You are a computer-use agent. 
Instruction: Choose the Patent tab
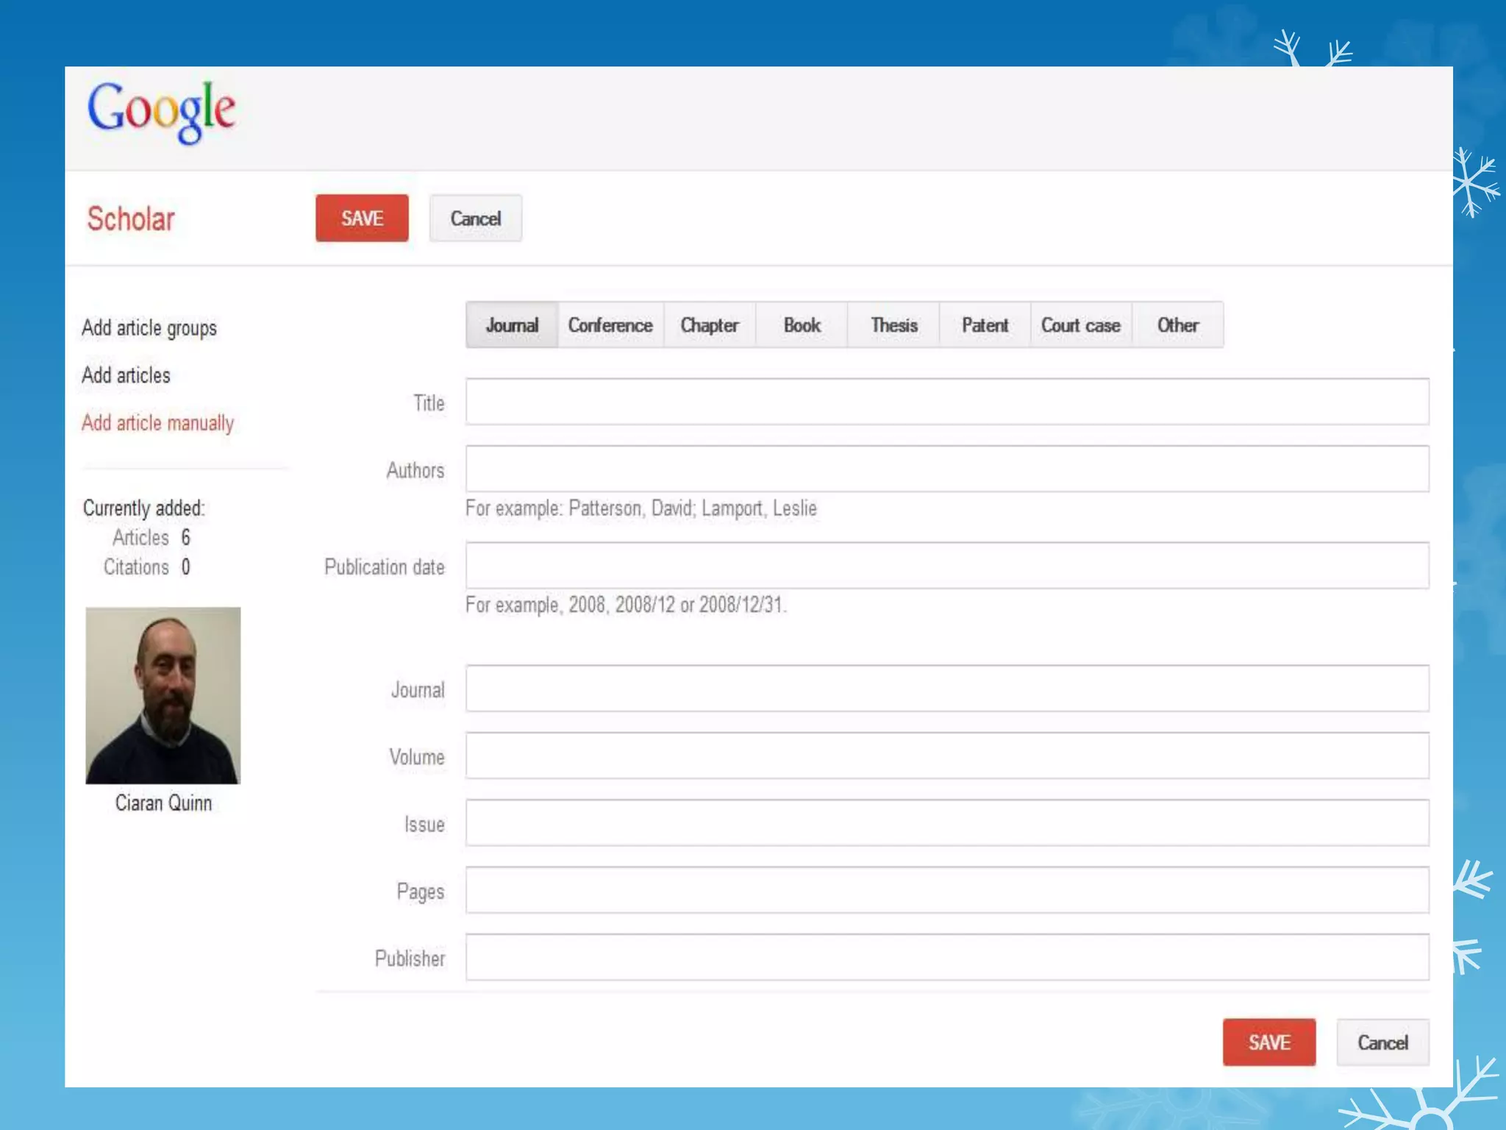[985, 325]
